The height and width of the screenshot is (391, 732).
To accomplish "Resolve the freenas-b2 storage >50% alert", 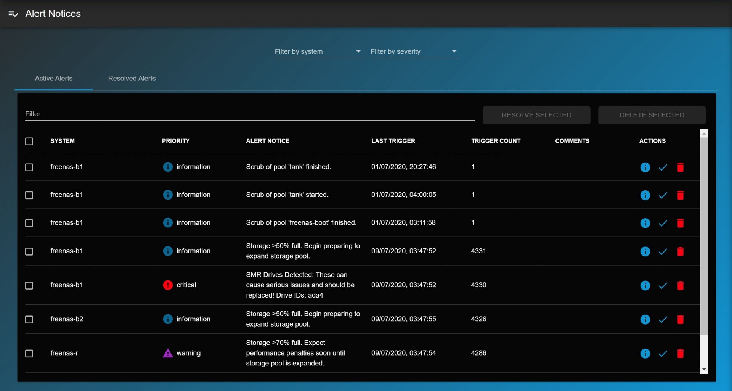I will 663,319.
